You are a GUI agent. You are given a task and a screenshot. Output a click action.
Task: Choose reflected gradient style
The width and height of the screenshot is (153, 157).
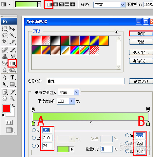(x=67, y=4)
